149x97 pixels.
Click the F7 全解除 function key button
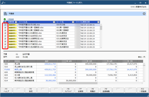(x=80, y=90)
